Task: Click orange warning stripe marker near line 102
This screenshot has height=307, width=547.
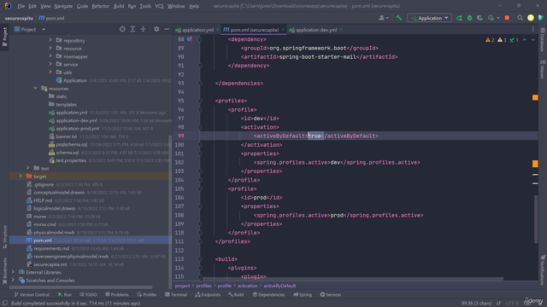Action: tap(535, 163)
